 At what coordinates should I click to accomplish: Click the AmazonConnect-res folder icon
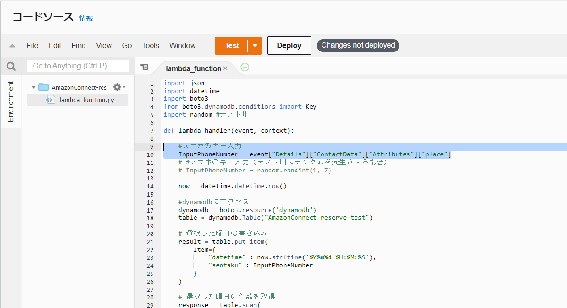pyautogui.click(x=43, y=87)
